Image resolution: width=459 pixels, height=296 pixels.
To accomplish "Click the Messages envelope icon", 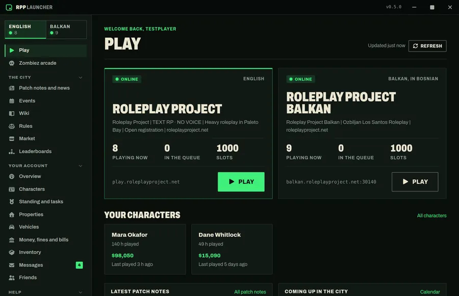I will (x=12, y=265).
